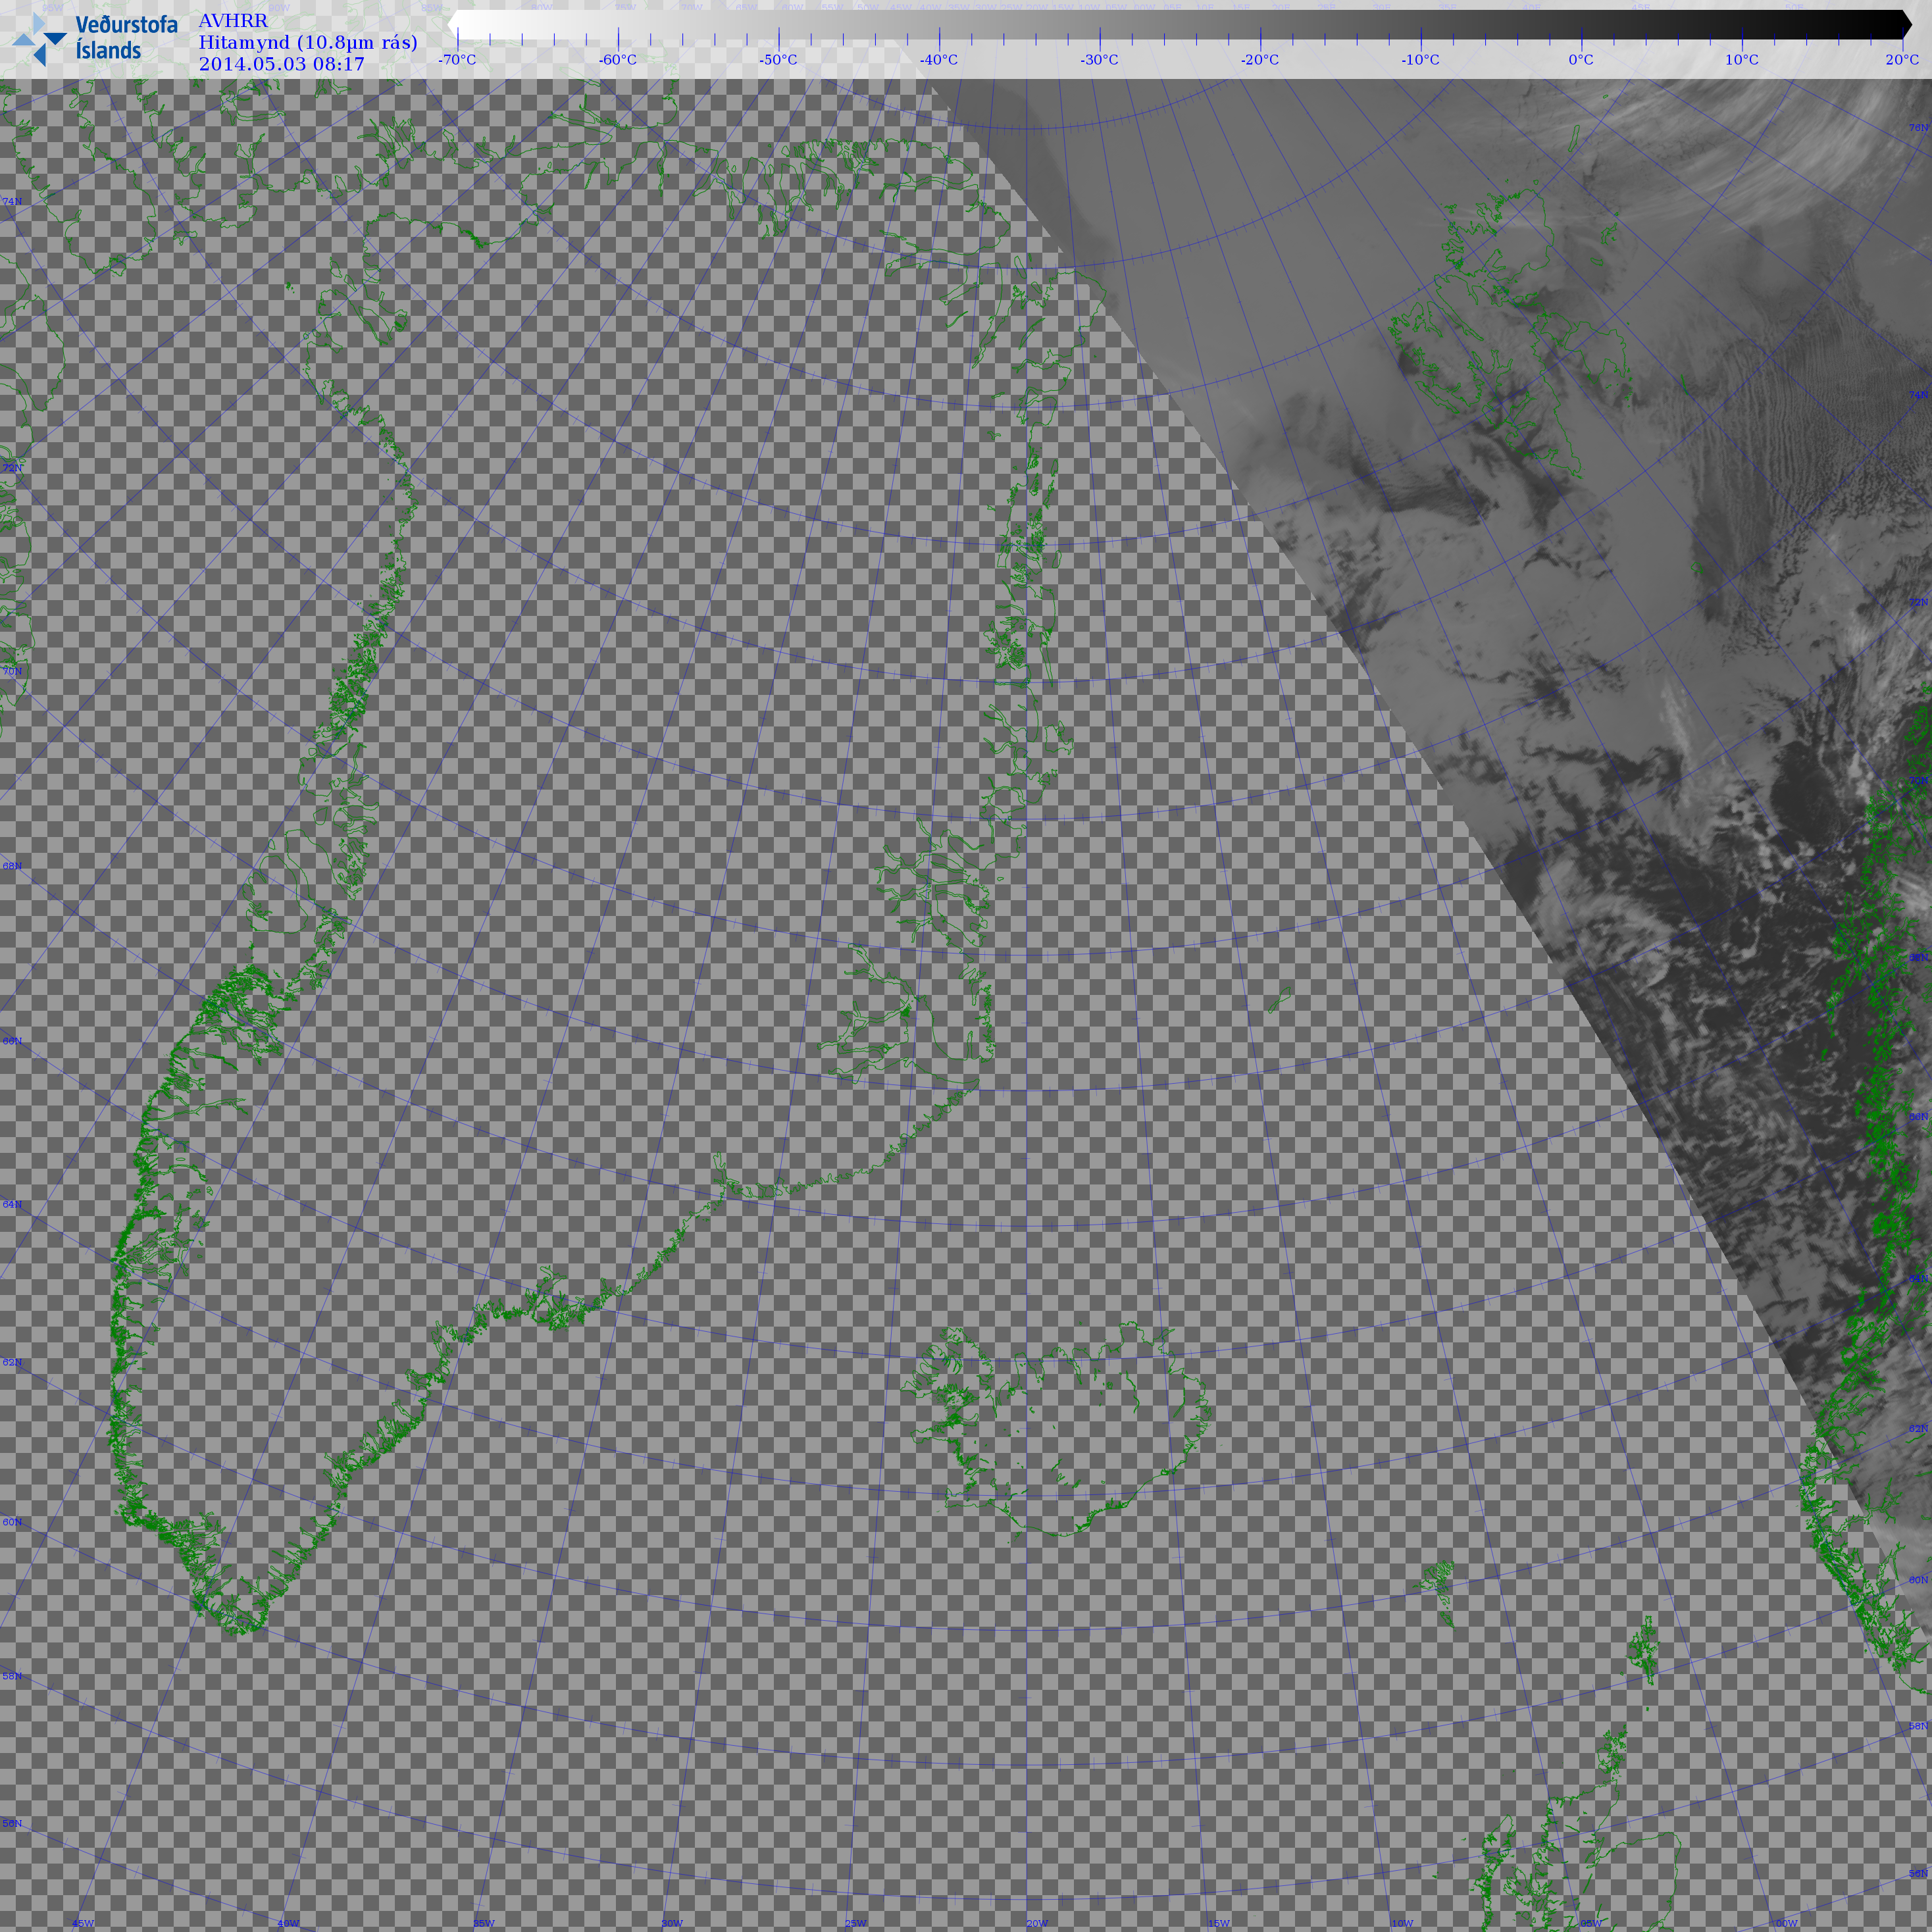The width and height of the screenshot is (1932, 1932).
Task: Click the 0°C label on the temperature scale
Action: pos(1580,60)
